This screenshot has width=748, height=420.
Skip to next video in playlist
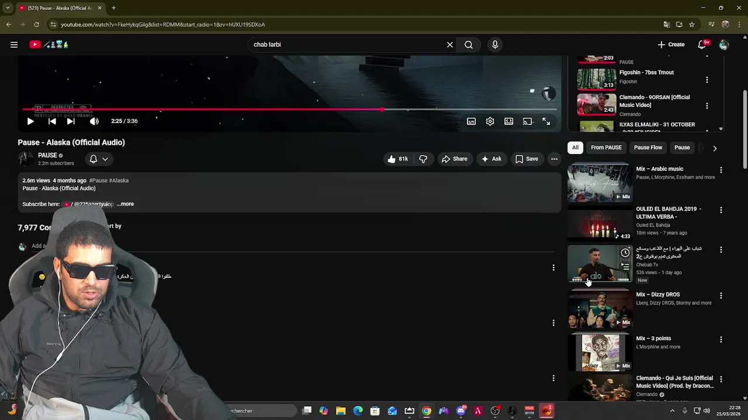tap(71, 121)
